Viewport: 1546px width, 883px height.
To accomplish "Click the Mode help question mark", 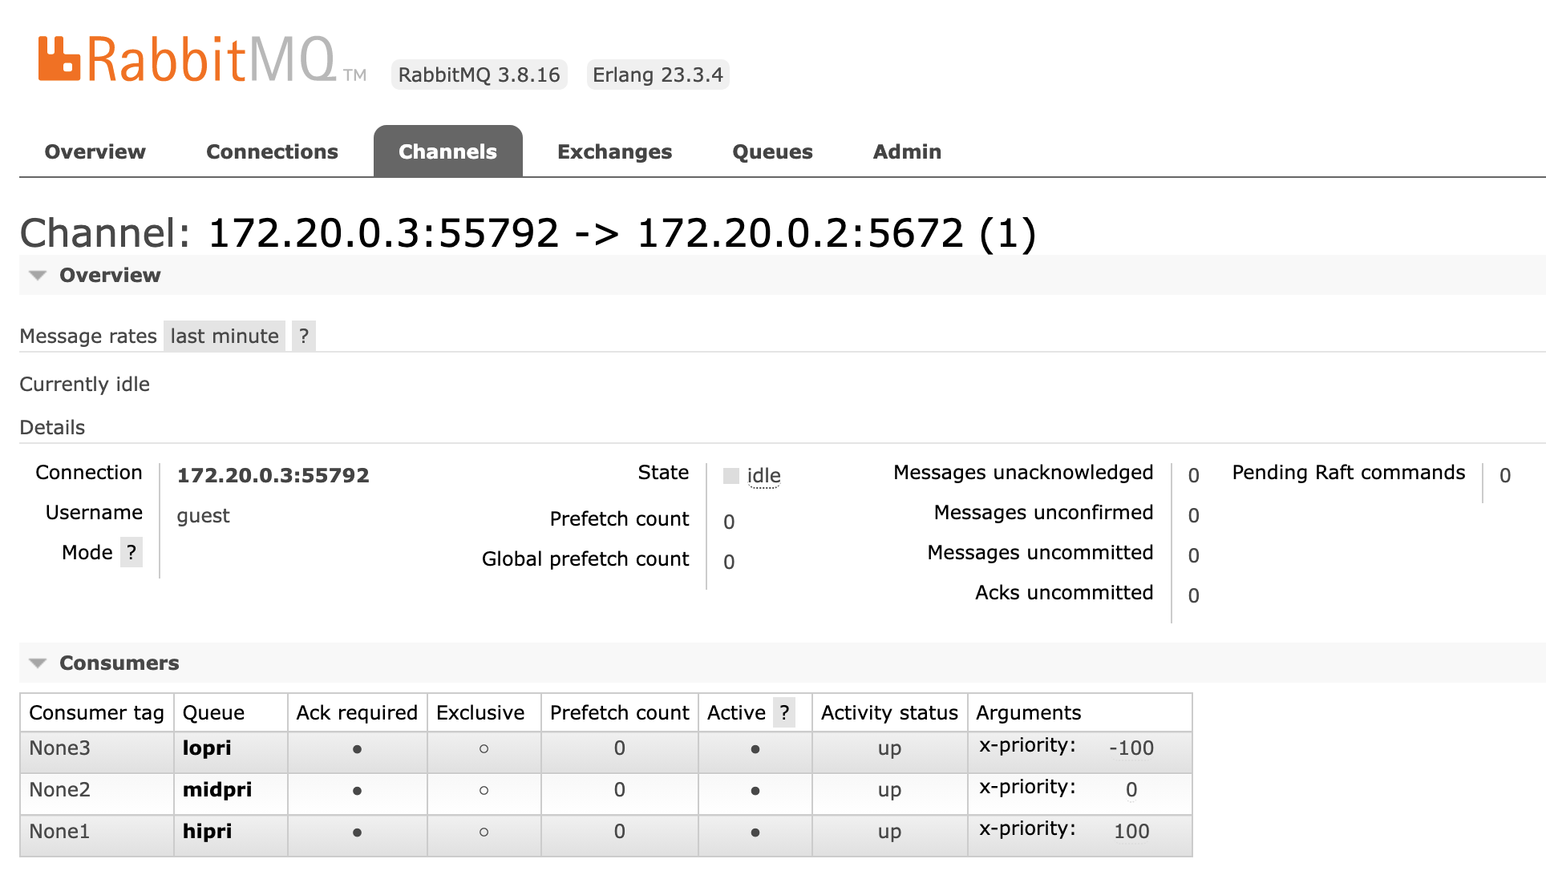I will coord(131,552).
